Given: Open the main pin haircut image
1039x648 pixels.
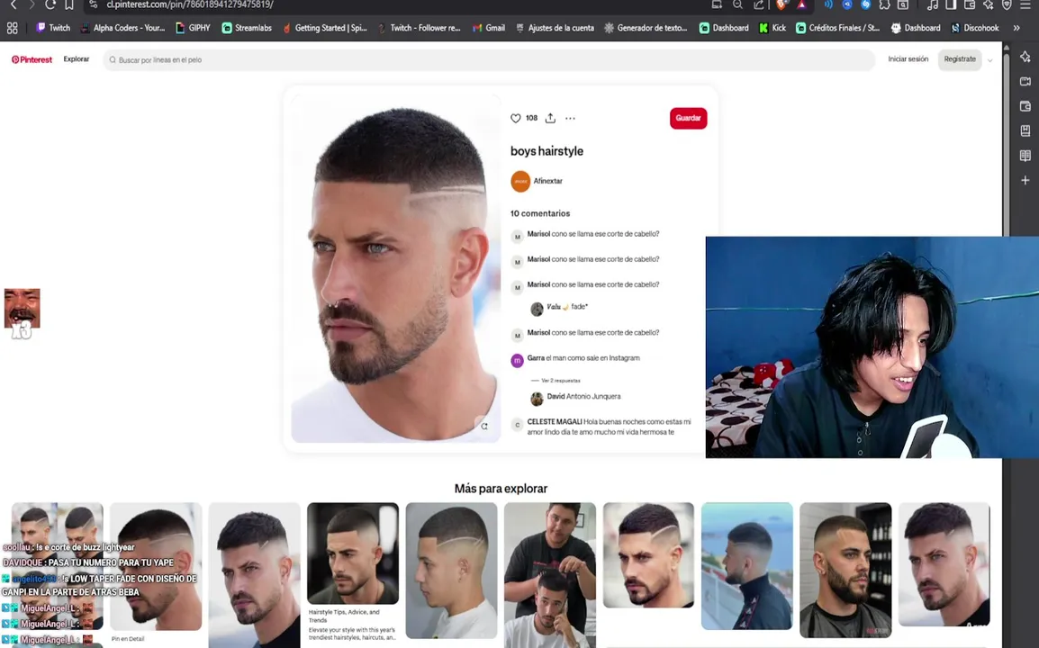Looking at the screenshot, I should (x=395, y=267).
